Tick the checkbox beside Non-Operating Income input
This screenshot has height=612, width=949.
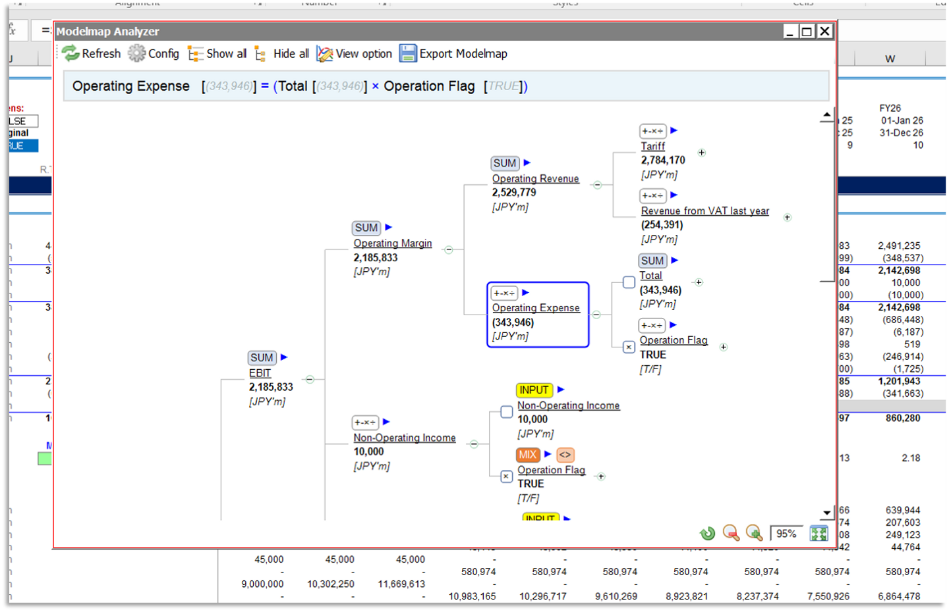[x=506, y=412]
